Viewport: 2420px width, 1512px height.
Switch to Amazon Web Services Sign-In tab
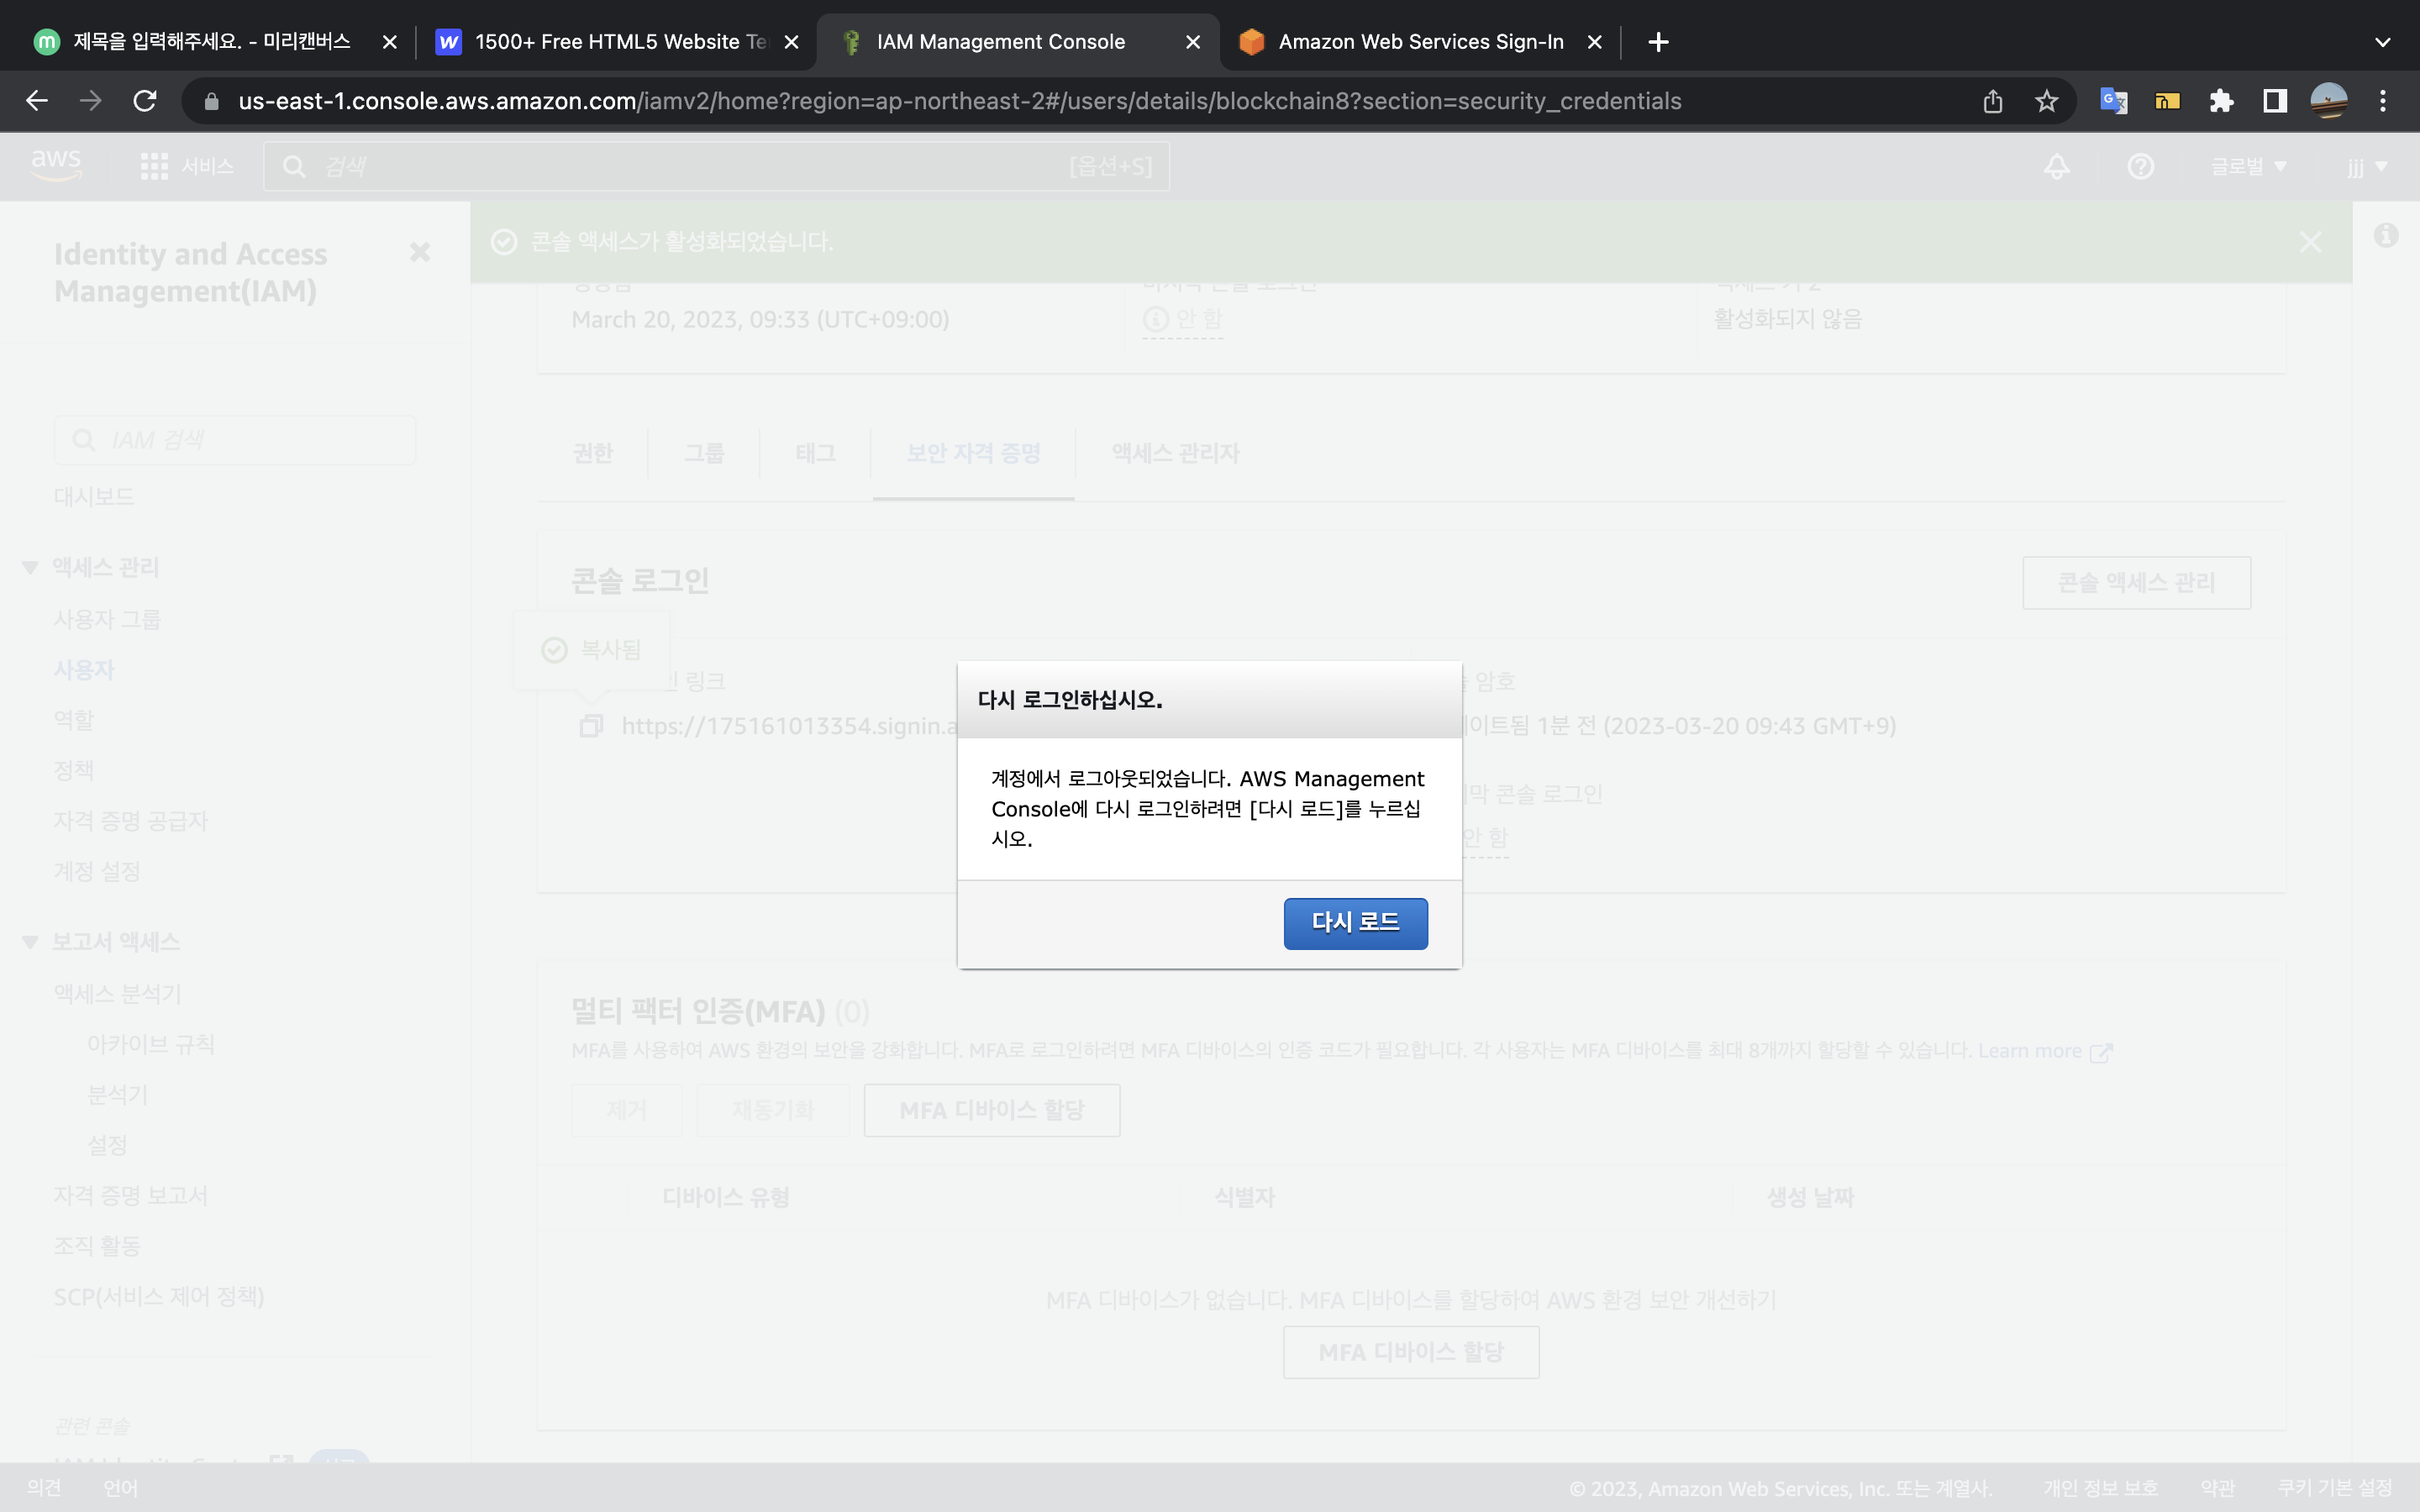click(1420, 42)
